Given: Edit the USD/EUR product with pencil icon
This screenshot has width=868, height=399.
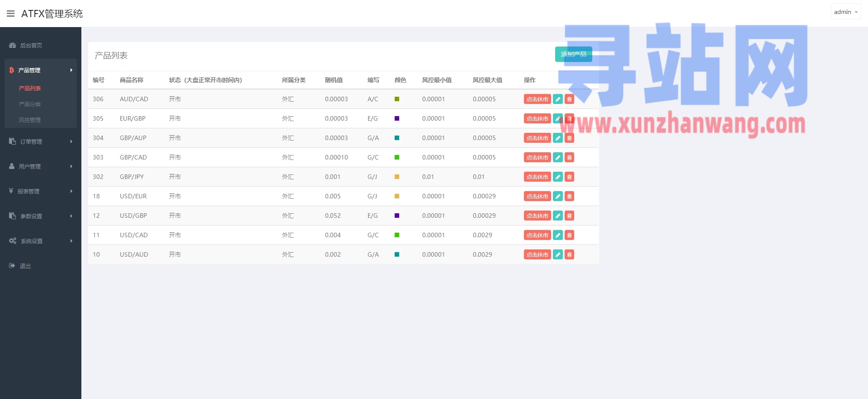Looking at the screenshot, I should (x=558, y=196).
